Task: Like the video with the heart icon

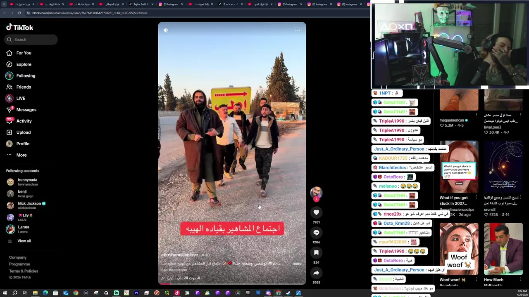Action: point(316,212)
